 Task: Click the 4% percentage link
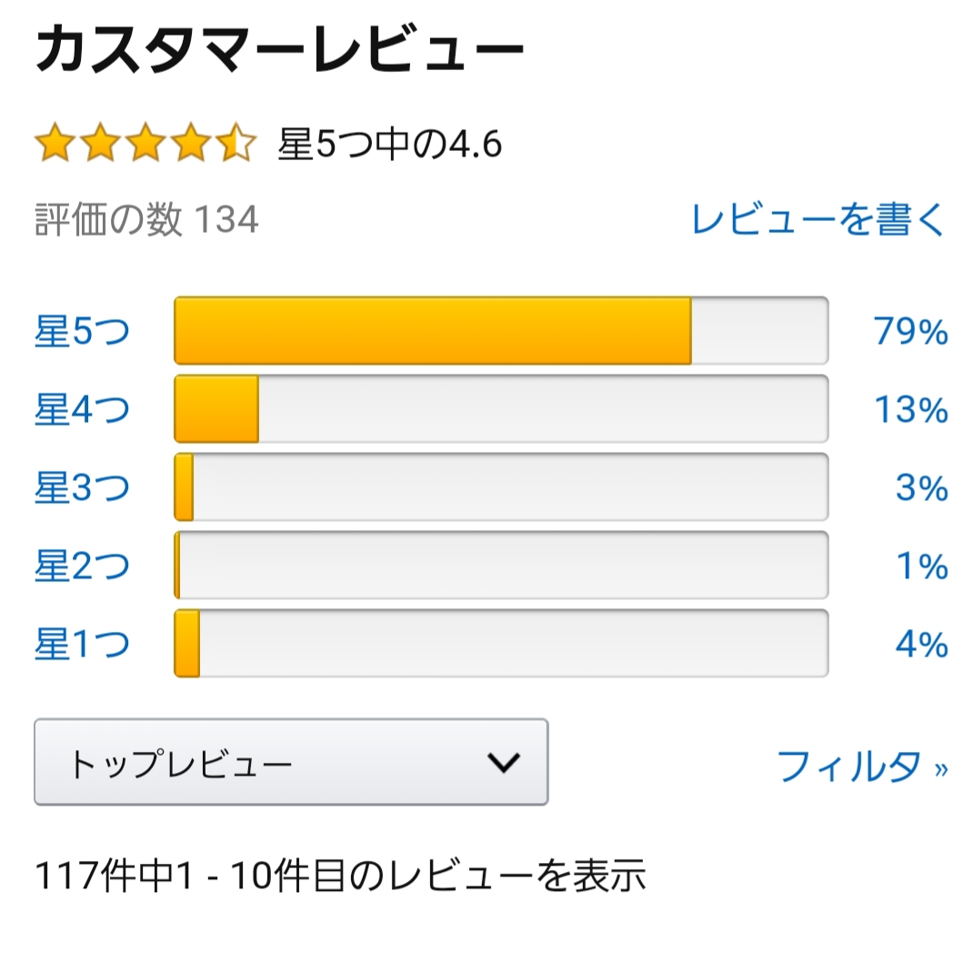pyautogui.click(x=922, y=644)
